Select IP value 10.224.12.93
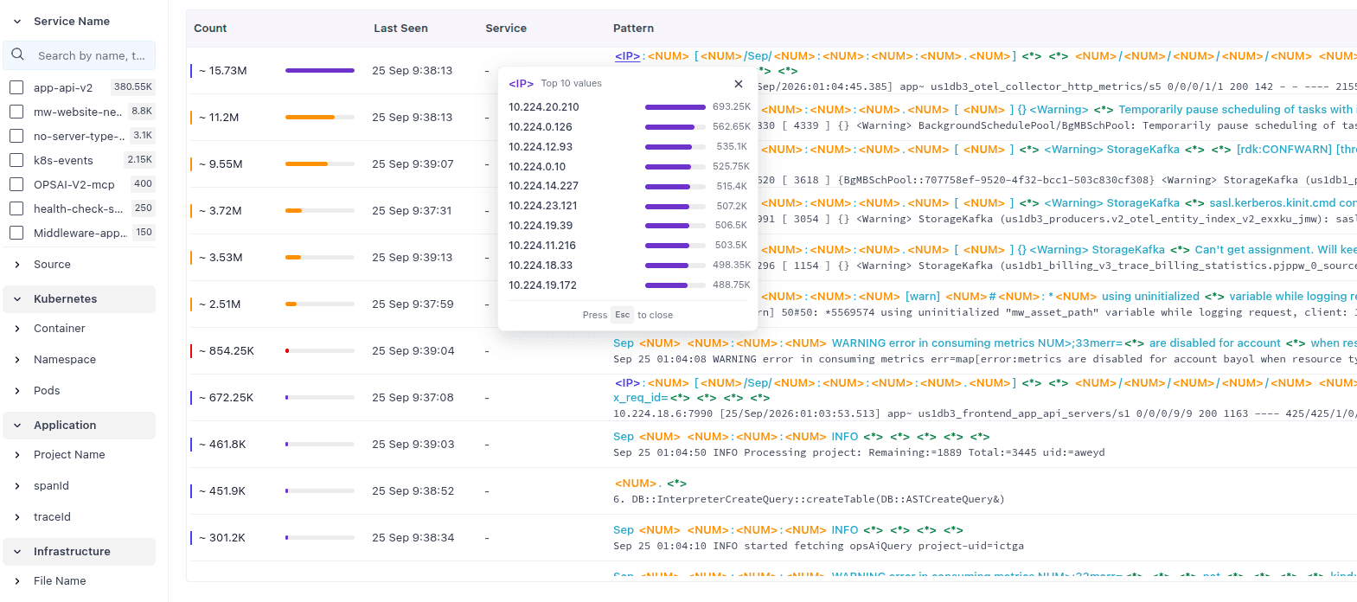The height and width of the screenshot is (602, 1357). point(541,147)
